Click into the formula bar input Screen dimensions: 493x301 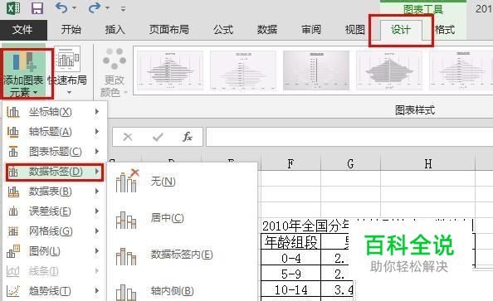tap(349, 137)
